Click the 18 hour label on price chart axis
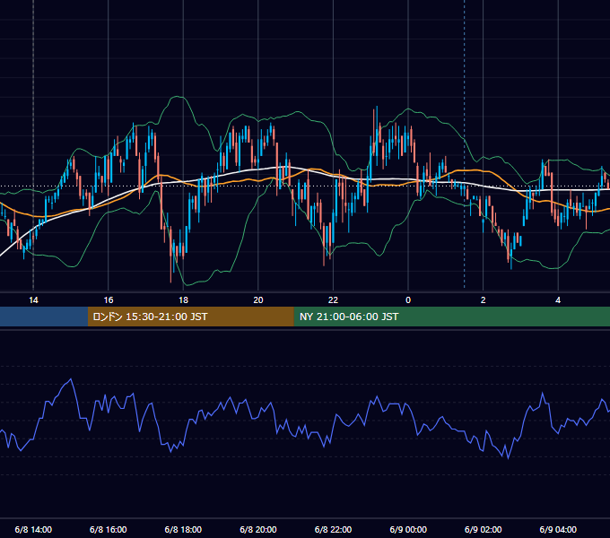 pyautogui.click(x=183, y=300)
